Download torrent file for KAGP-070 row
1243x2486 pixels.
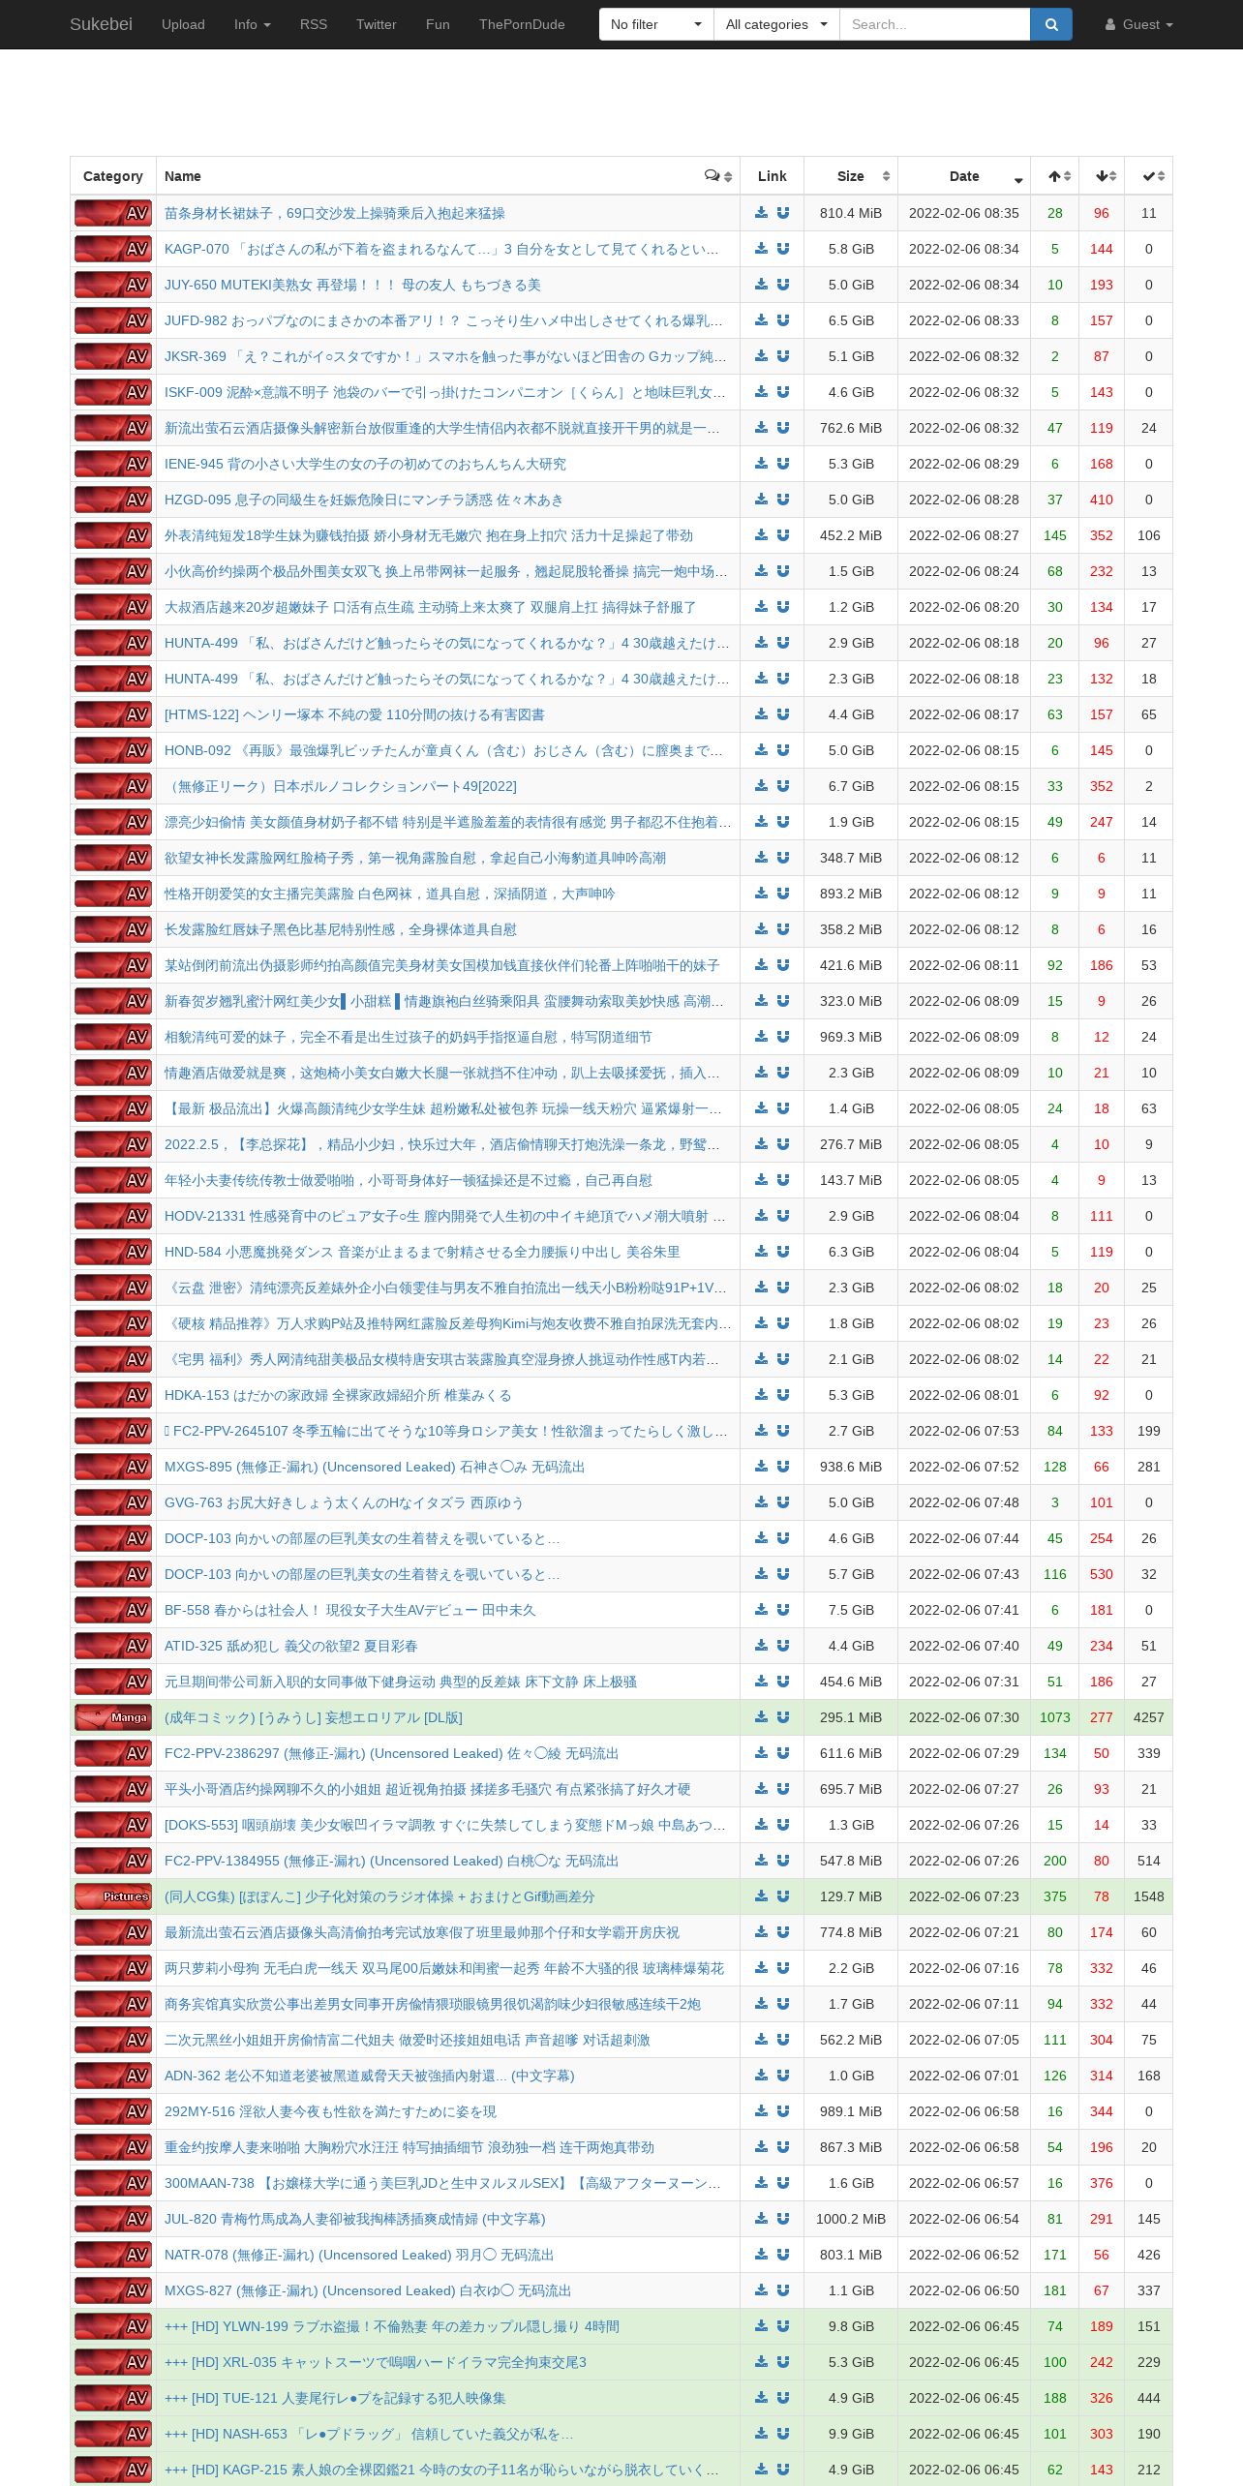pos(762,249)
